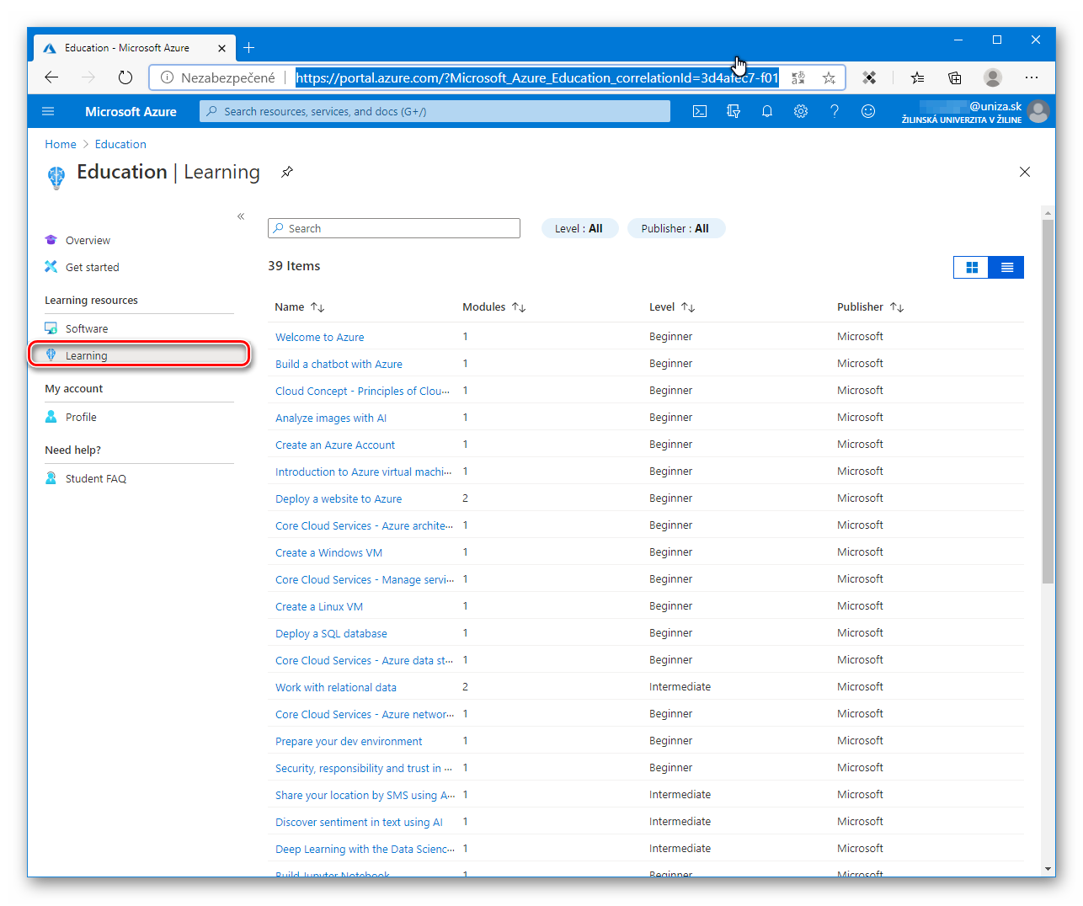Switch to grid view of learning items

click(x=971, y=267)
